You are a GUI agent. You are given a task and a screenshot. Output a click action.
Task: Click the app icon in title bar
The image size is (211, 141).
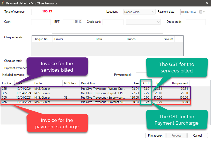(x=3, y=3)
